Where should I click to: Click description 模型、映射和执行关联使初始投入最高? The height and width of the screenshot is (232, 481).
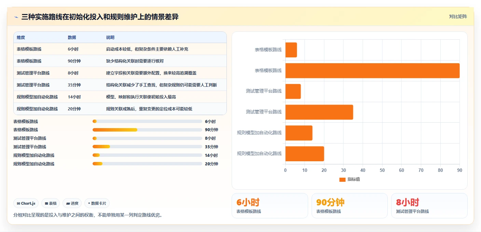[x=141, y=97]
